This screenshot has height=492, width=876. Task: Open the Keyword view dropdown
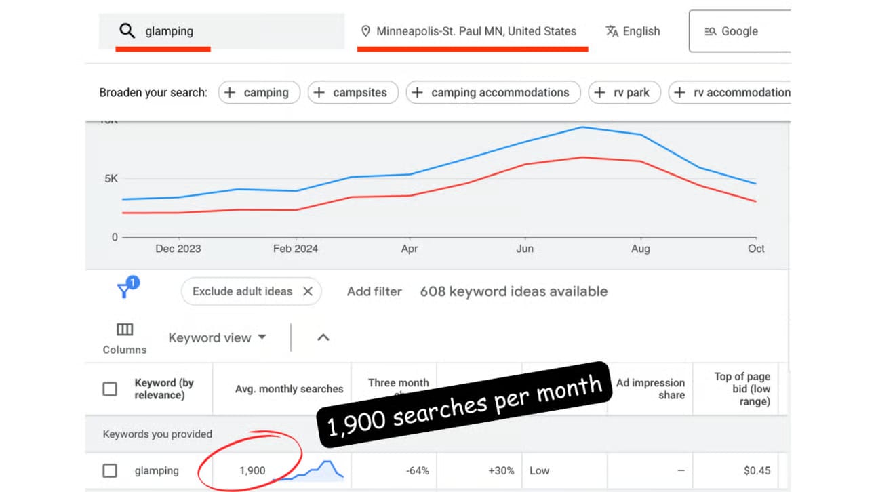pos(217,337)
